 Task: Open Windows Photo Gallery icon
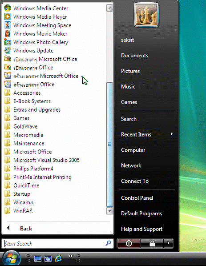tap(8, 42)
